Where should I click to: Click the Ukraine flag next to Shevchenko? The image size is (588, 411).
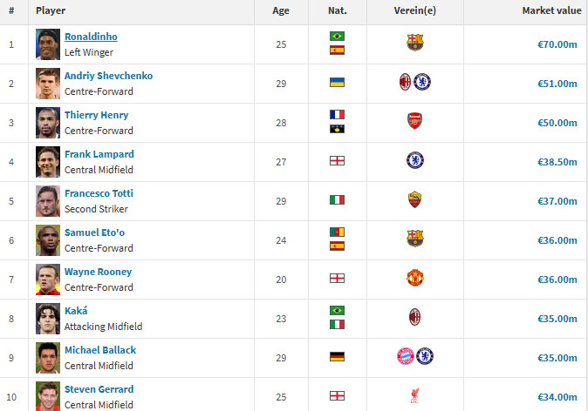tap(337, 82)
